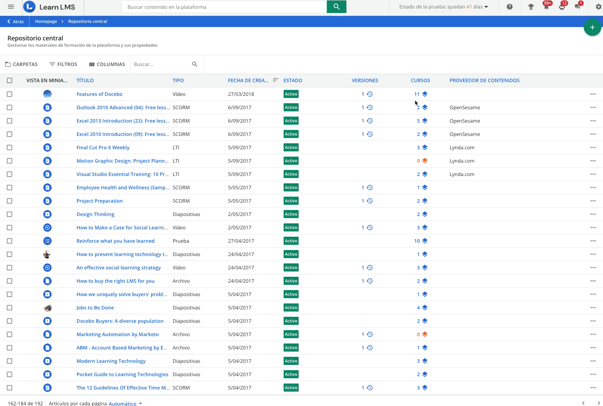This screenshot has width=603, height=406.
Task: Sort by the Versiones column header
Action: (365, 80)
